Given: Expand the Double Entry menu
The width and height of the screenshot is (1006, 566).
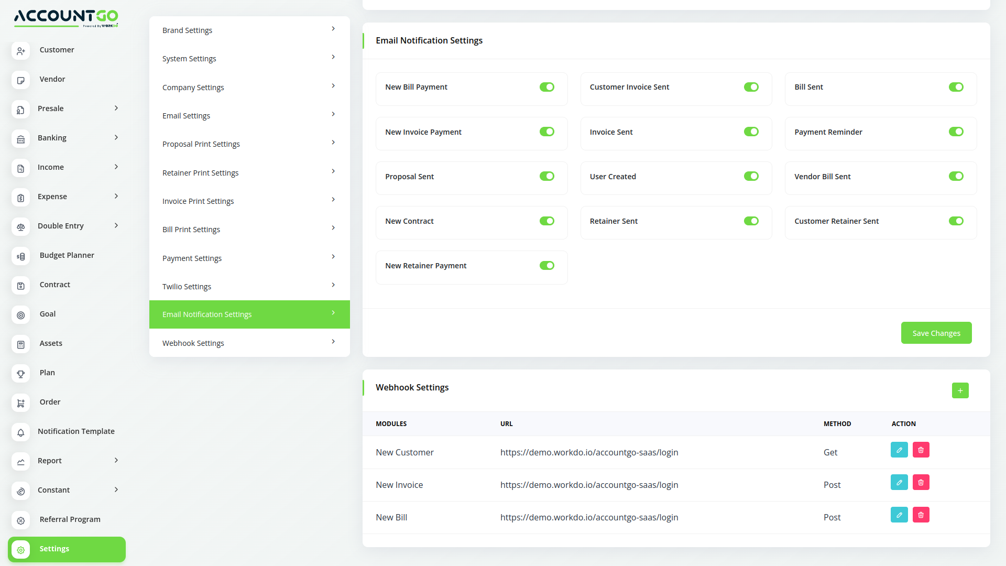Looking at the screenshot, I should coord(116,225).
